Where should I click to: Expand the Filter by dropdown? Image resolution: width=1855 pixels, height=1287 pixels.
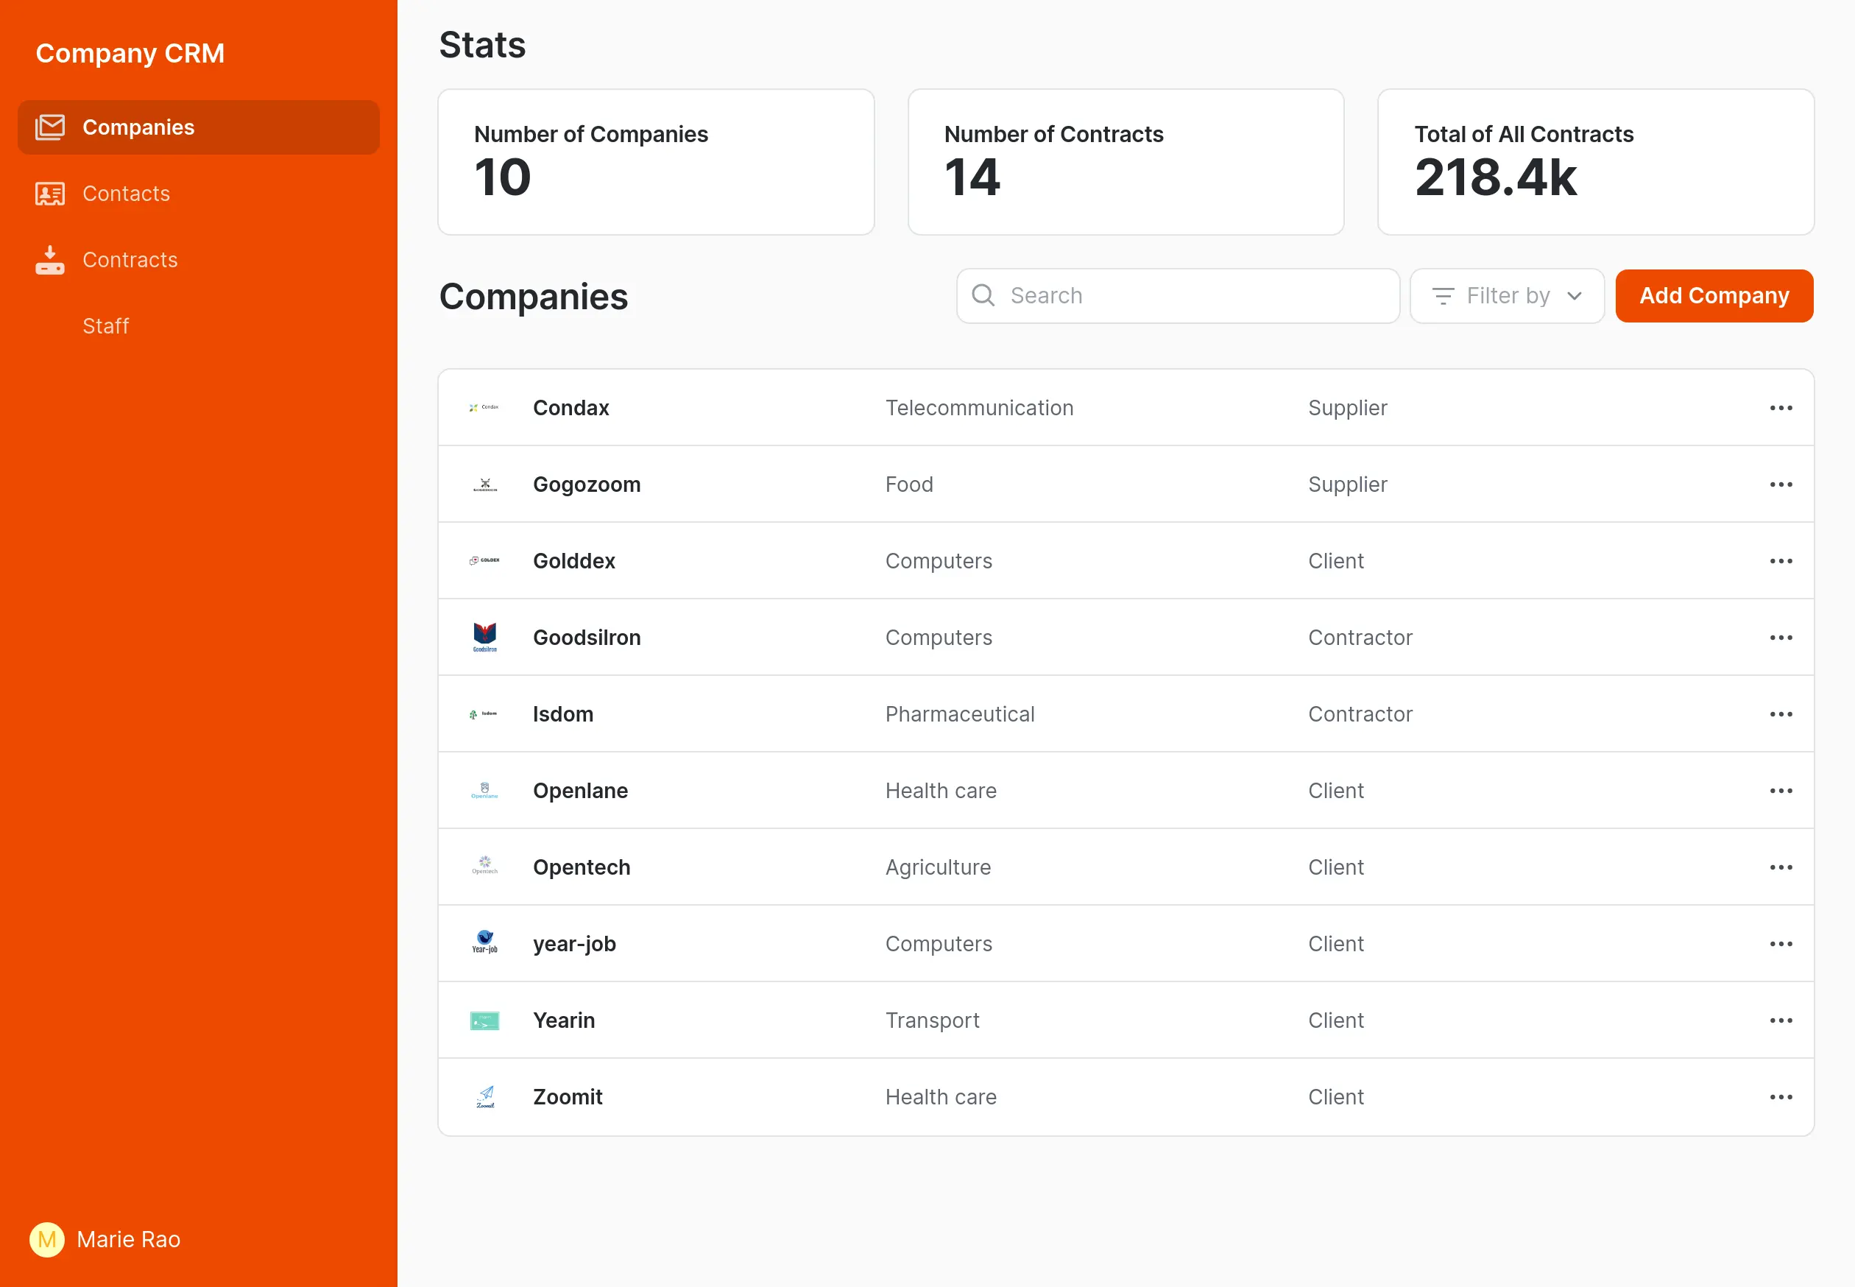[1506, 296]
